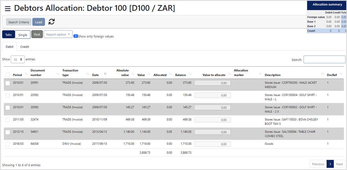Click the 'Goods' description cell

coord(269,144)
